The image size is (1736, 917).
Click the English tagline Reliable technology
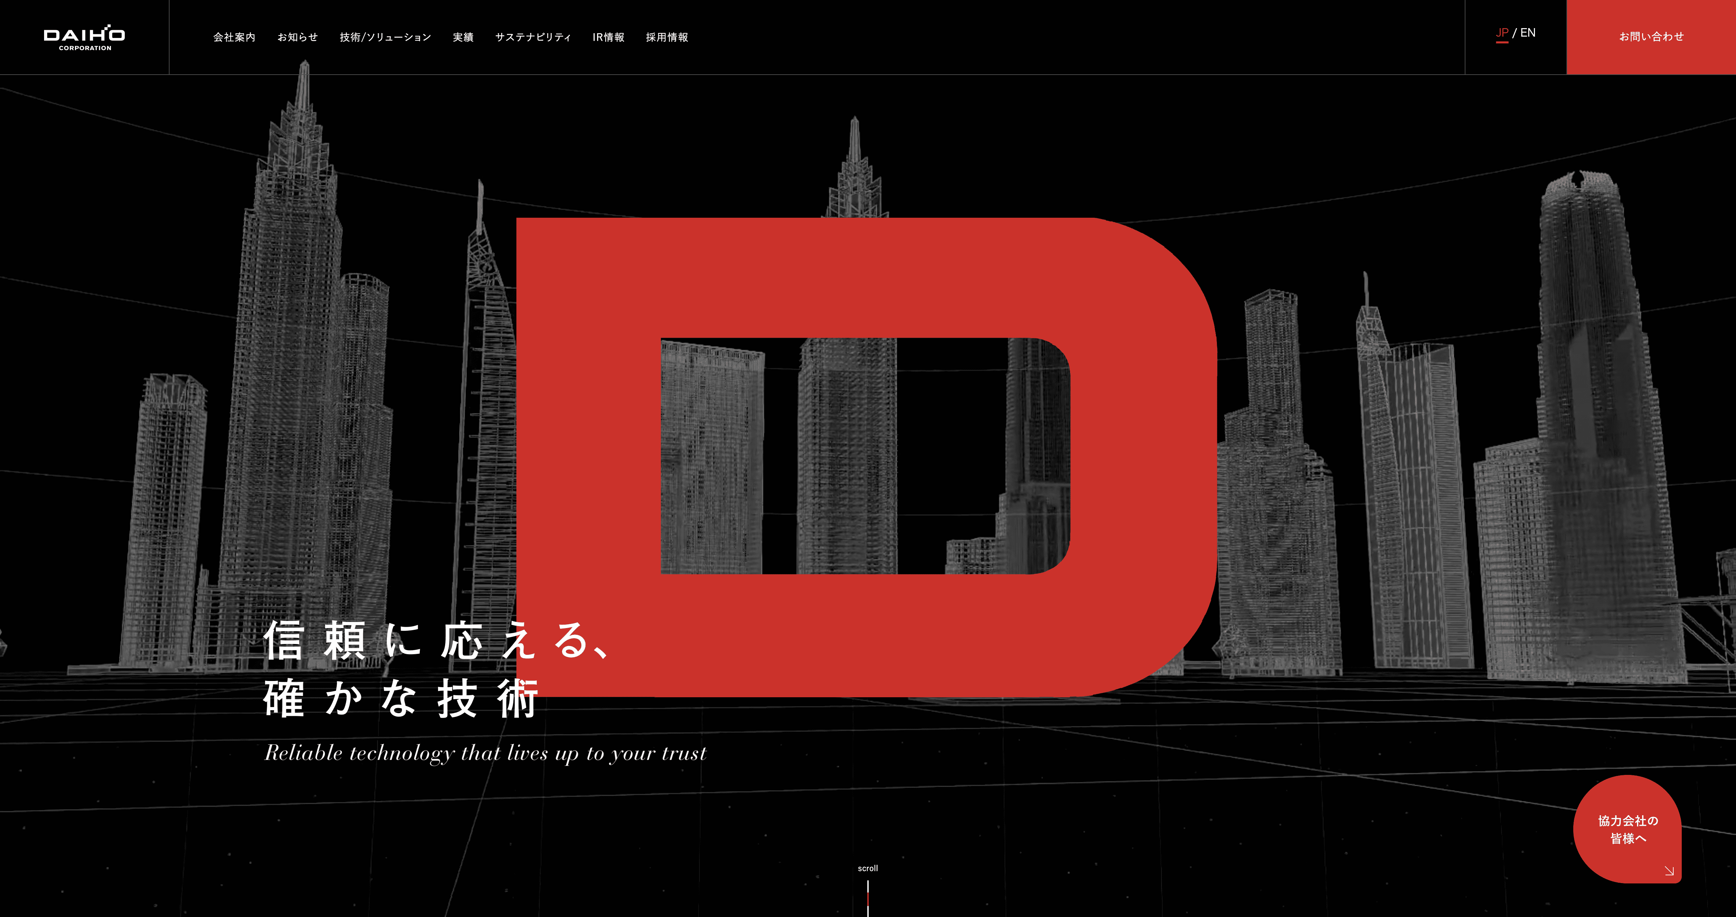485,753
